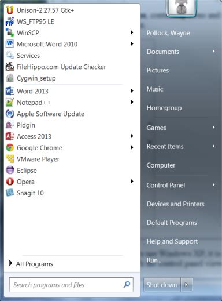This screenshot has height=301, width=222.
Task: Click the Notepad++ icon
Action: 10,103
